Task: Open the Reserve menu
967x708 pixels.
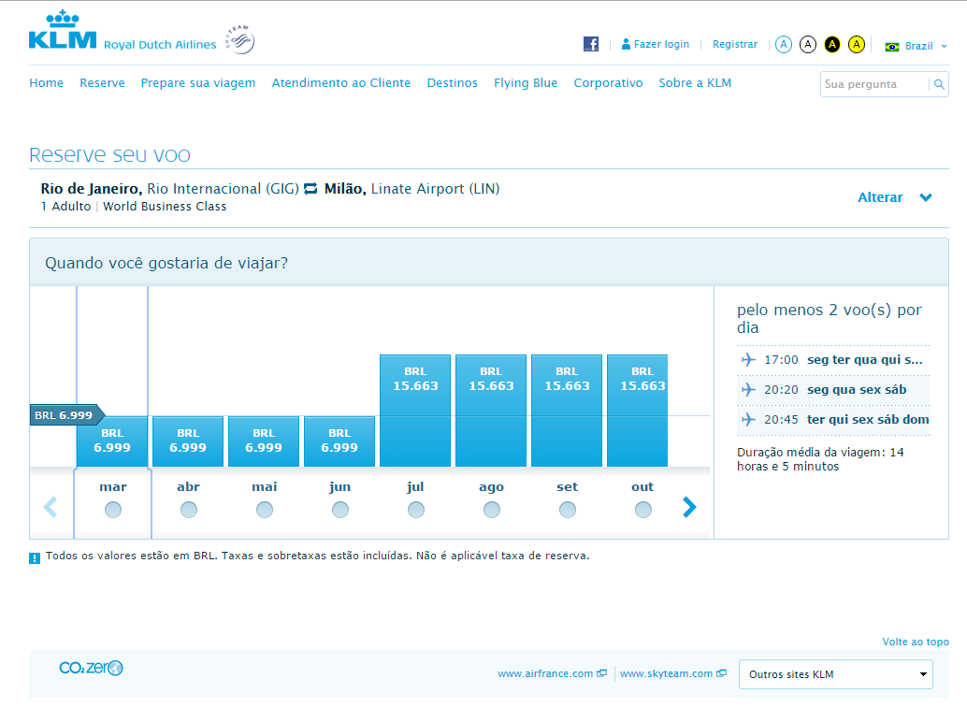Action: (x=102, y=82)
